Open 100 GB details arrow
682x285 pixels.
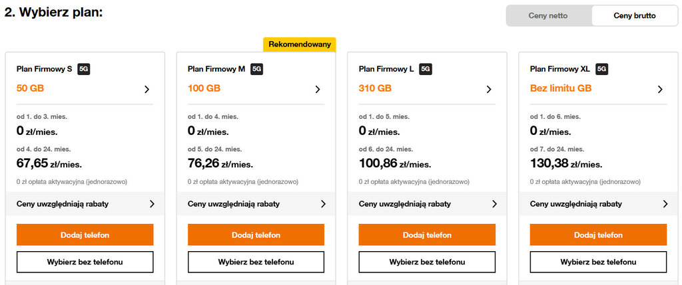(x=318, y=89)
